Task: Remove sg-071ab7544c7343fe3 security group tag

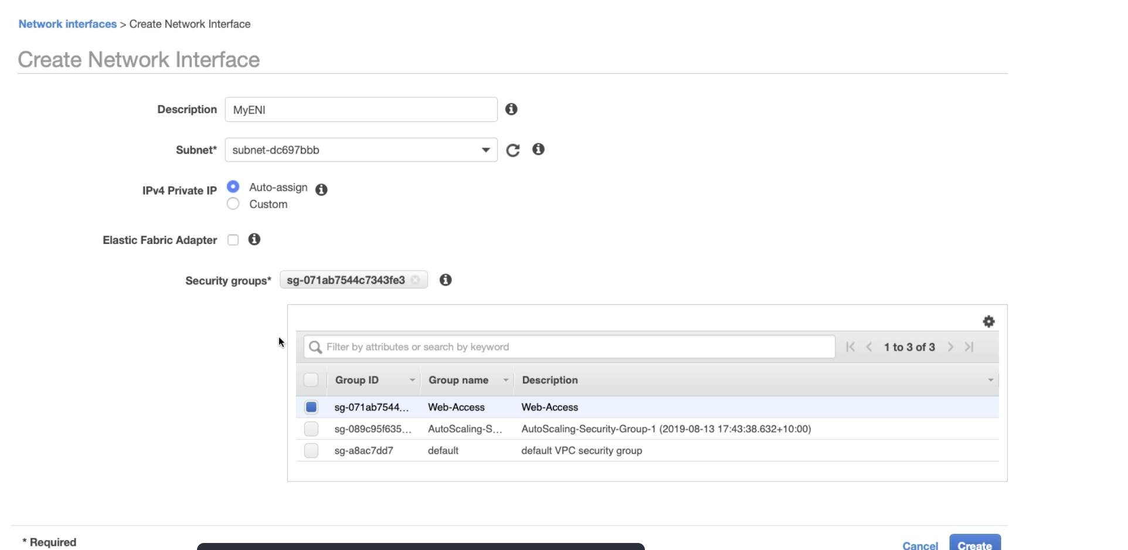Action: coord(416,280)
